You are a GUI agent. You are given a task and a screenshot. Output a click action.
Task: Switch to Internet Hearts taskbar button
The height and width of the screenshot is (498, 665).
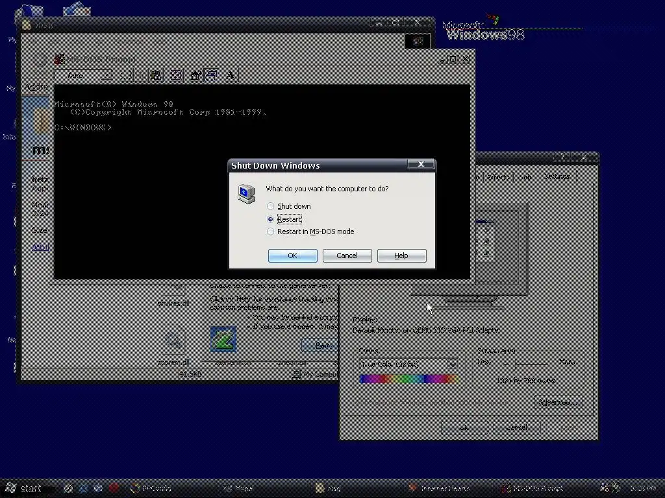click(448, 489)
